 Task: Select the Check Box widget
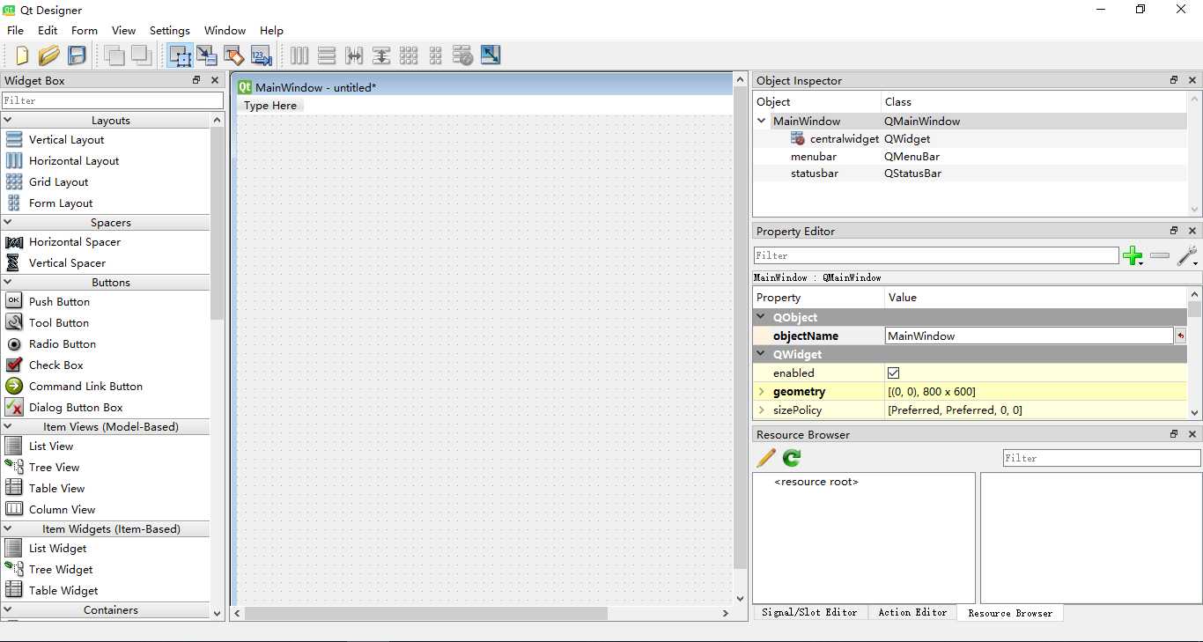55,365
